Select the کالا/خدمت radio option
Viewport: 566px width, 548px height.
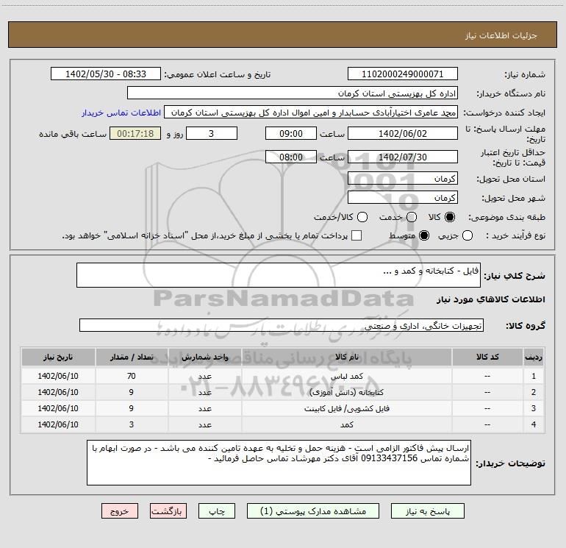362,217
